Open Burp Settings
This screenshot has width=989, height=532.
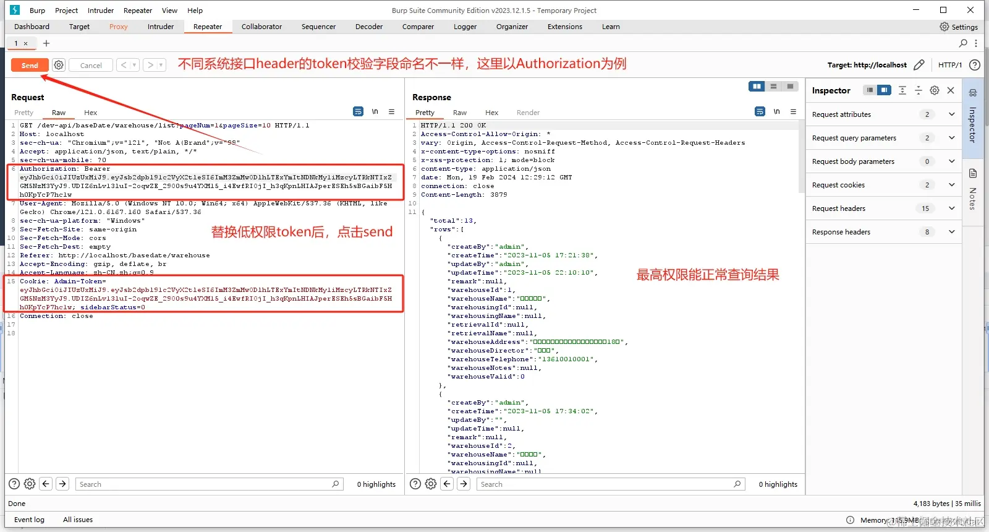pos(959,27)
